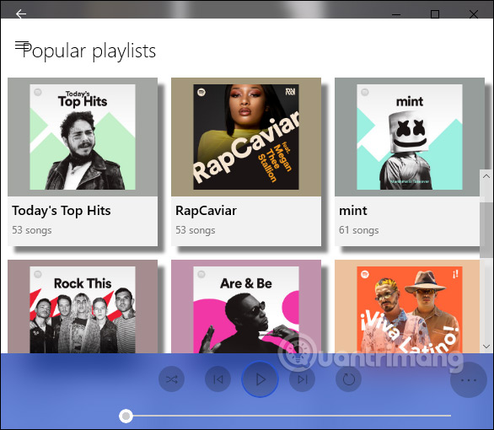Image resolution: width=494 pixels, height=430 pixels.
Task: Open the RapCaviar playlist cover
Action: coord(246,137)
